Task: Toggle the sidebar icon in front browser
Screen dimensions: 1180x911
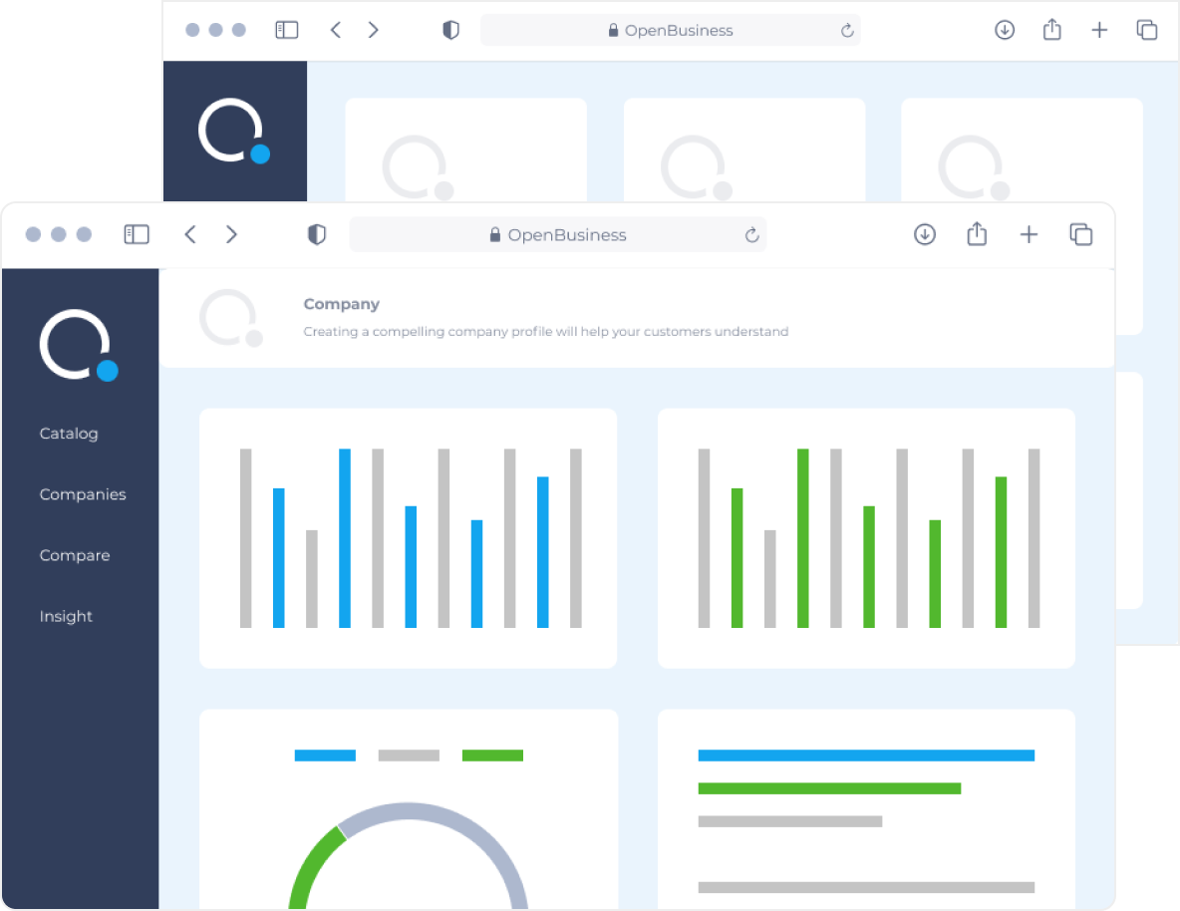Action: 137,235
